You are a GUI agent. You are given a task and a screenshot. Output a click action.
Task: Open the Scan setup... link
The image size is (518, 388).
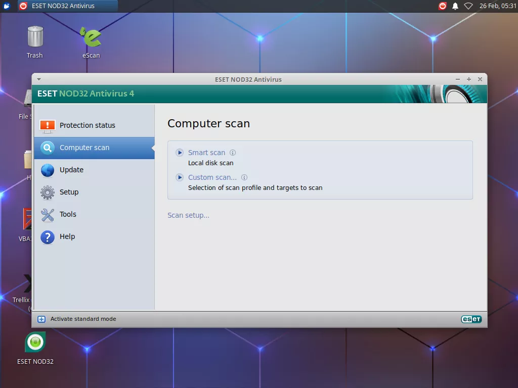188,215
